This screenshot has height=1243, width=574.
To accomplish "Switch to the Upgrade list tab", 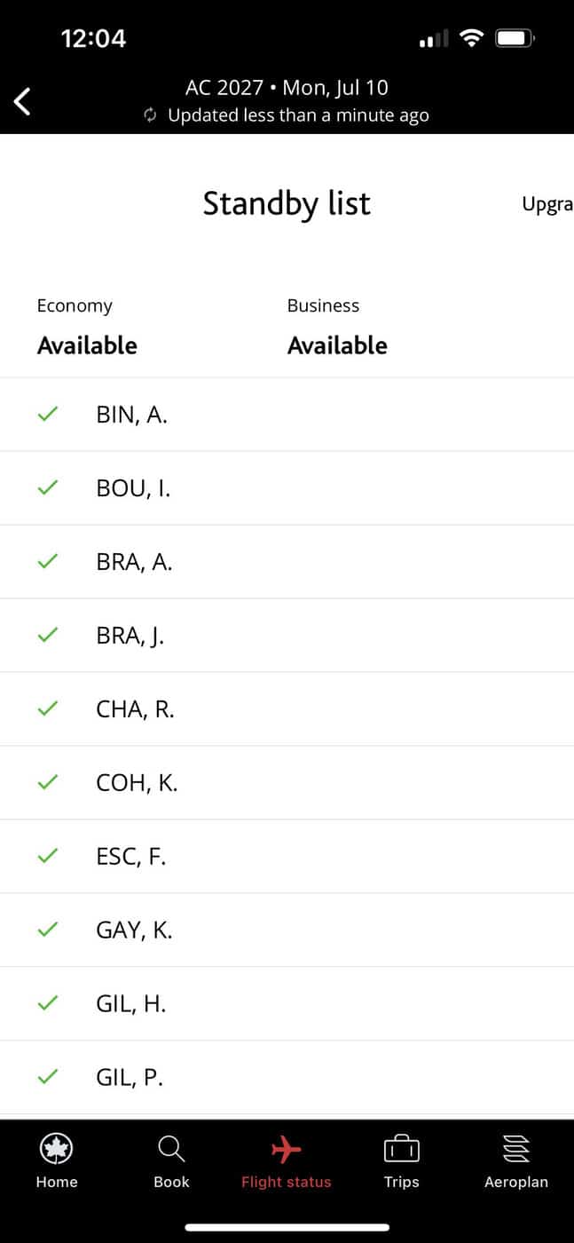I will click(x=546, y=204).
